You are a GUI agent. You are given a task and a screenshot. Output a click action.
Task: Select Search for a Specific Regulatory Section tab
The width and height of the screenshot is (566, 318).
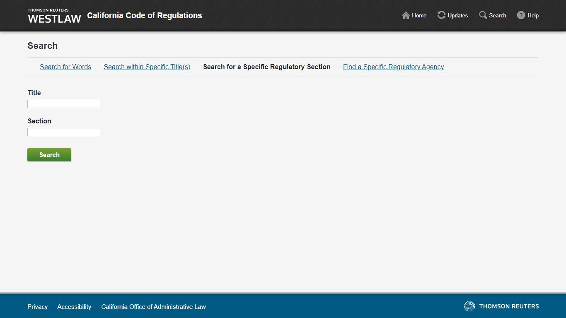pos(267,67)
